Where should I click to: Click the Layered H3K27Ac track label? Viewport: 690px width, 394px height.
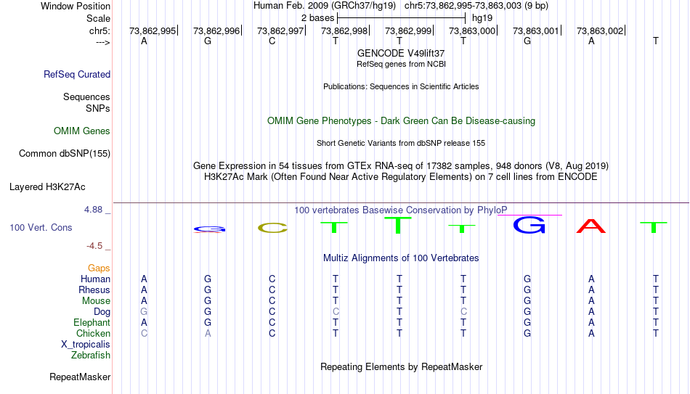click(x=47, y=187)
